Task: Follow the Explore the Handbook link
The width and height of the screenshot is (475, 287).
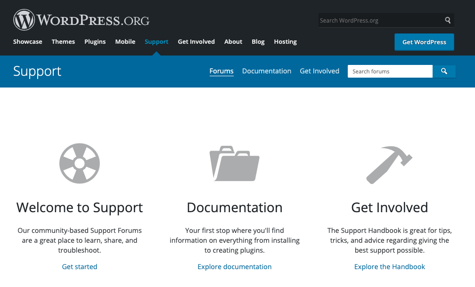Action: pyautogui.click(x=390, y=267)
